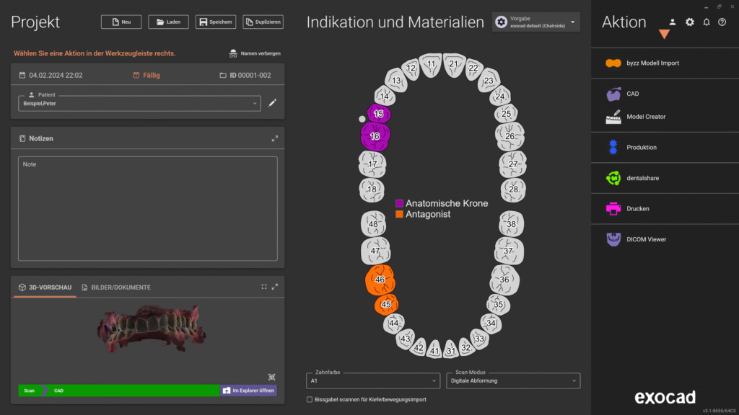
Task: Expand the Scan-Modus dropdown
Action: pyautogui.click(x=513, y=380)
